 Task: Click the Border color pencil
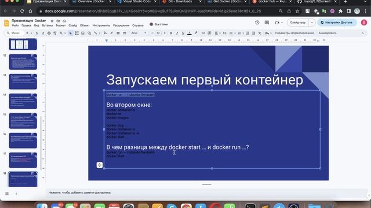pos(111,34)
